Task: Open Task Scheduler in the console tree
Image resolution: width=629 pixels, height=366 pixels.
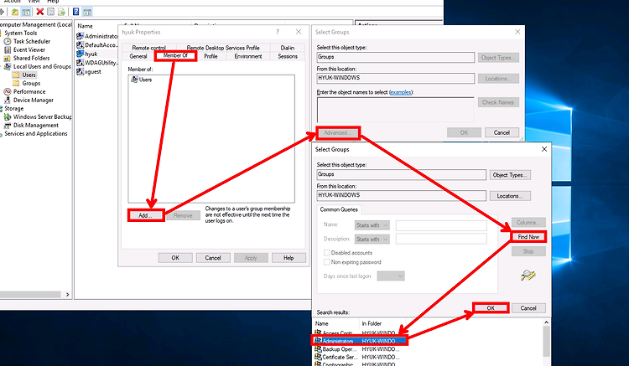Action: (x=28, y=41)
